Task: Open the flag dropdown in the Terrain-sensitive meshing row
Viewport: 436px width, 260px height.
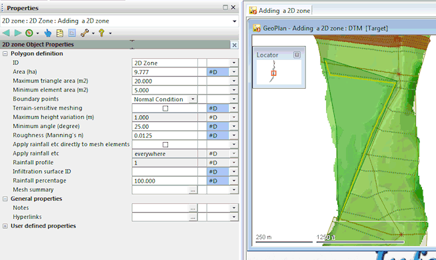Action: coord(234,108)
